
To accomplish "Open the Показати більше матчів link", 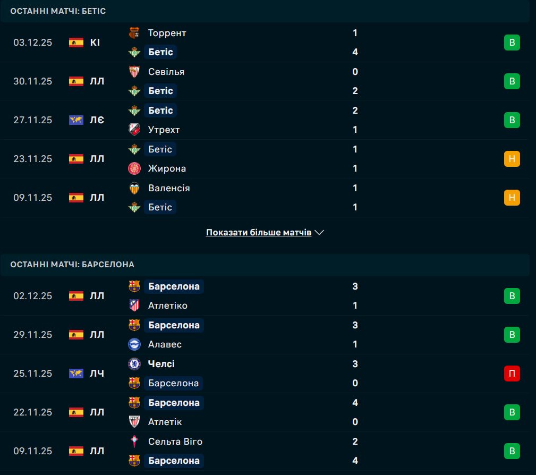I will pyautogui.click(x=259, y=233).
